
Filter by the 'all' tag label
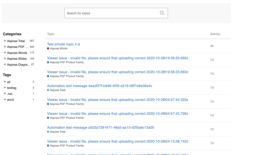pyautogui.click(x=9, y=82)
